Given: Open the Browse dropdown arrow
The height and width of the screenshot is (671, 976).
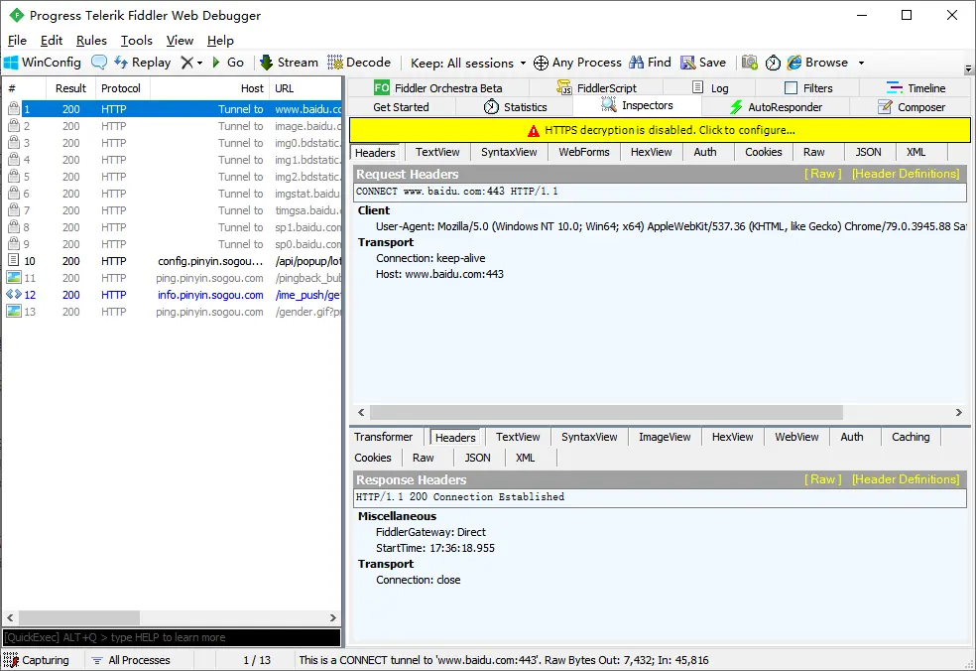Looking at the screenshot, I should coord(862,63).
